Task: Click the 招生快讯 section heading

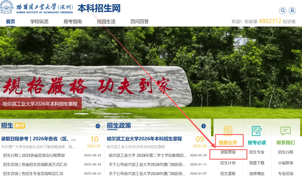Action: (x=13, y=126)
